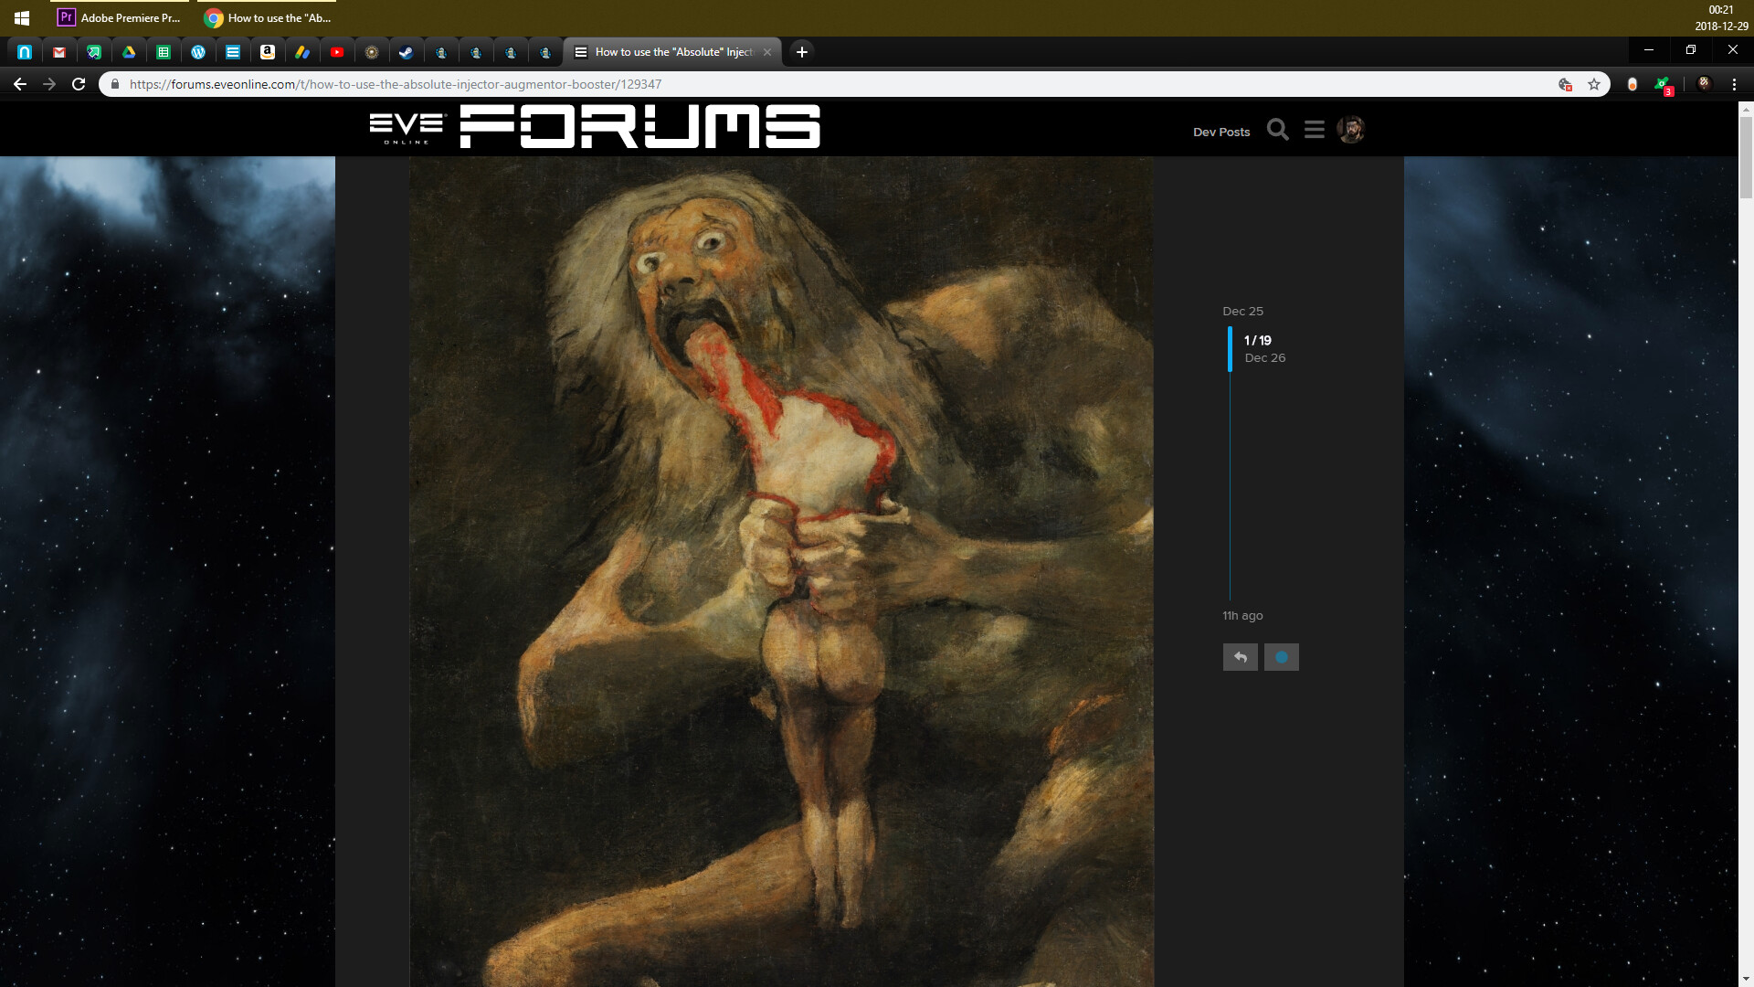Jump to the first post via Dec 25
Image resolution: width=1754 pixels, height=987 pixels.
(1243, 311)
